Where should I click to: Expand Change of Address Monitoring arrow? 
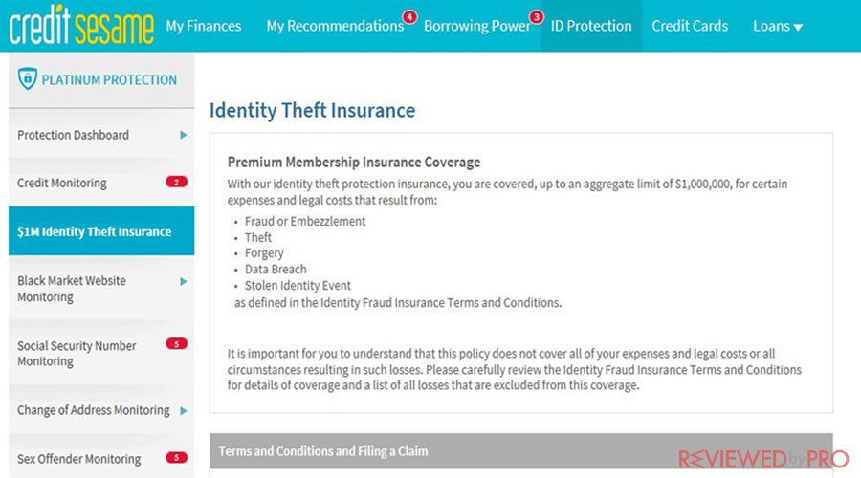pyautogui.click(x=184, y=410)
